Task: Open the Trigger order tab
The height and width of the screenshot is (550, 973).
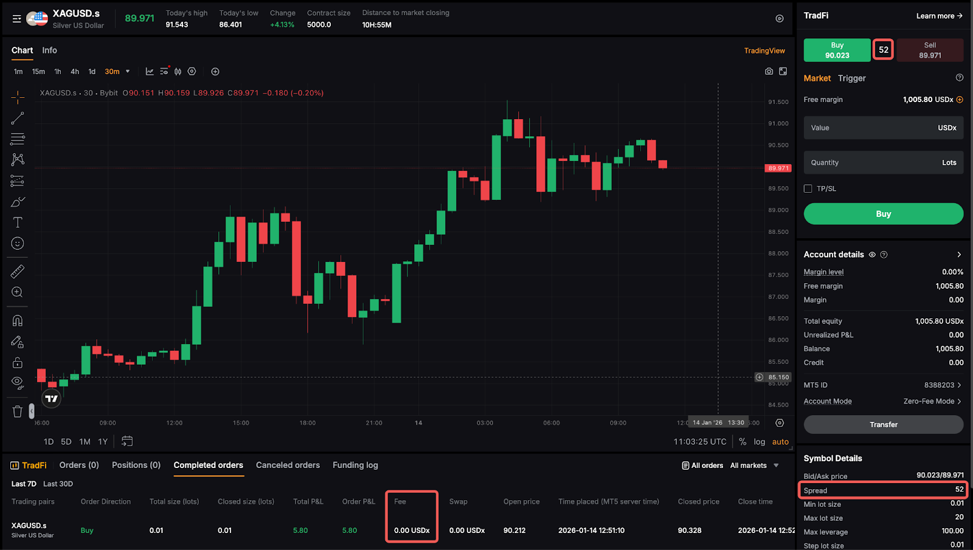Action: coord(851,78)
